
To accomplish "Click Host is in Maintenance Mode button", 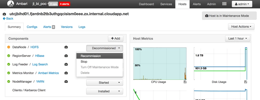I will (x=229, y=16).
